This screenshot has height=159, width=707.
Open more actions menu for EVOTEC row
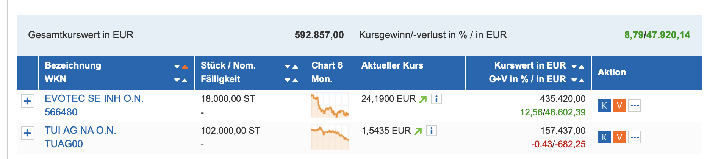point(635,105)
